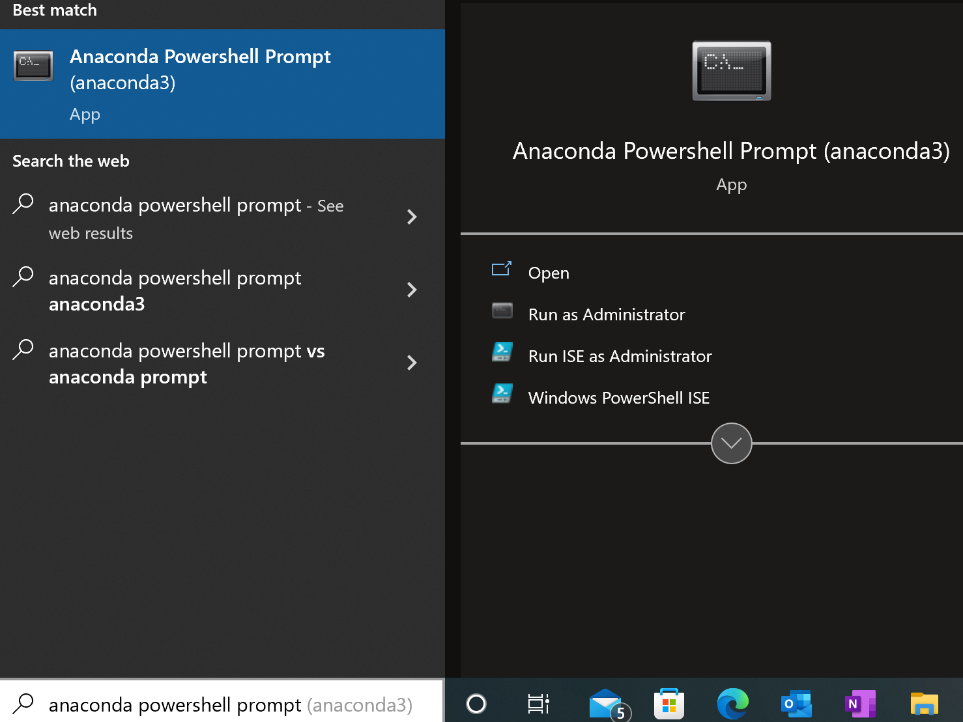Click search icon beside anaconda3 suggestion
Image resolution: width=963 pixels, height=722 pixels.
click(x=23, y=277)
